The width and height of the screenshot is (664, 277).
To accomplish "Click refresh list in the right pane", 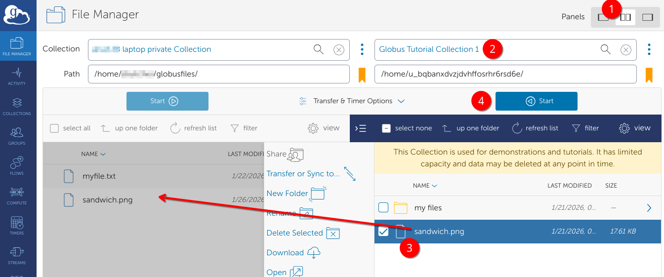I will 535,128.
